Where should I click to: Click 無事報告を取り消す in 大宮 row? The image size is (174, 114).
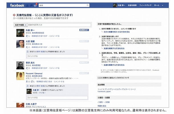pos(39,47)
